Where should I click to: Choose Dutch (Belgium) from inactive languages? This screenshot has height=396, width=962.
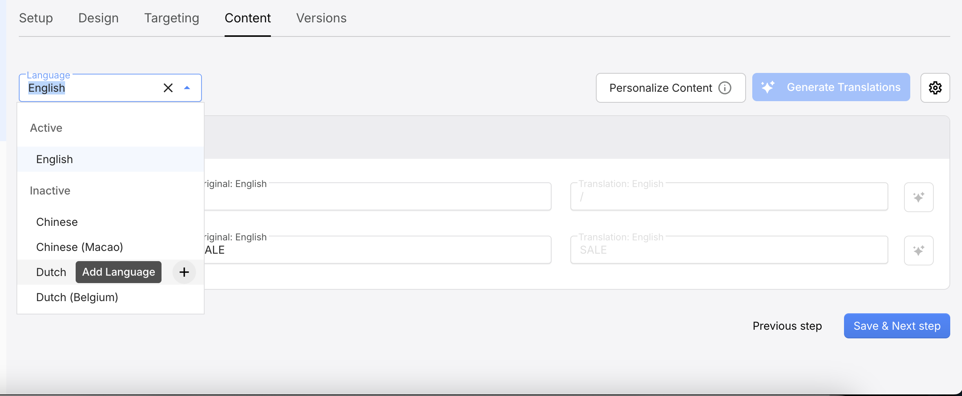[x=77, y=297]
